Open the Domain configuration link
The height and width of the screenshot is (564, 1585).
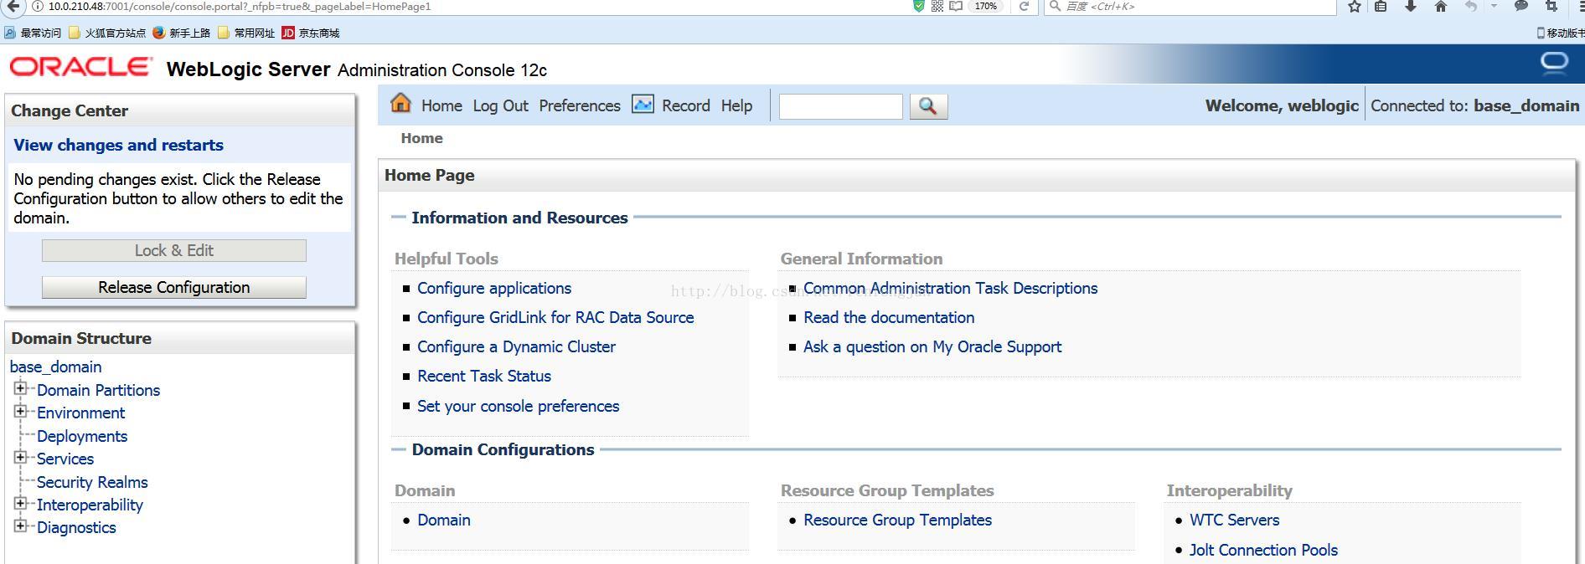coord(444,520)
